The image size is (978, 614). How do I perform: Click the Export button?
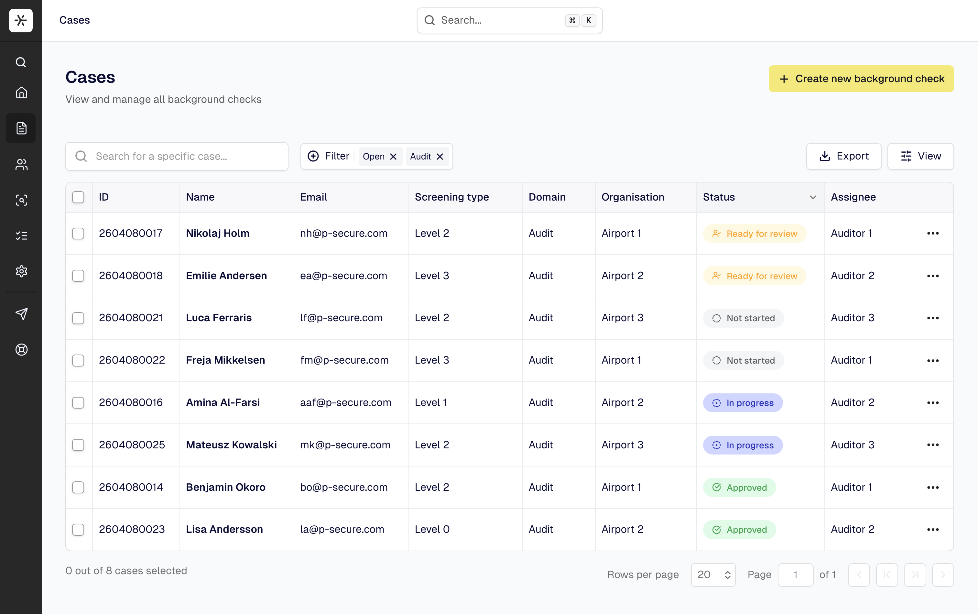coord(843,156)
